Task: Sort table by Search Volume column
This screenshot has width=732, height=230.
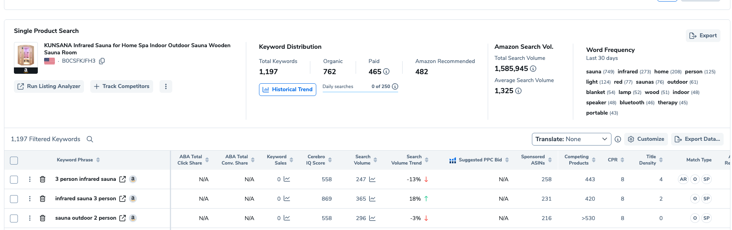Action: pyautogui.click(x=375, y=160)
